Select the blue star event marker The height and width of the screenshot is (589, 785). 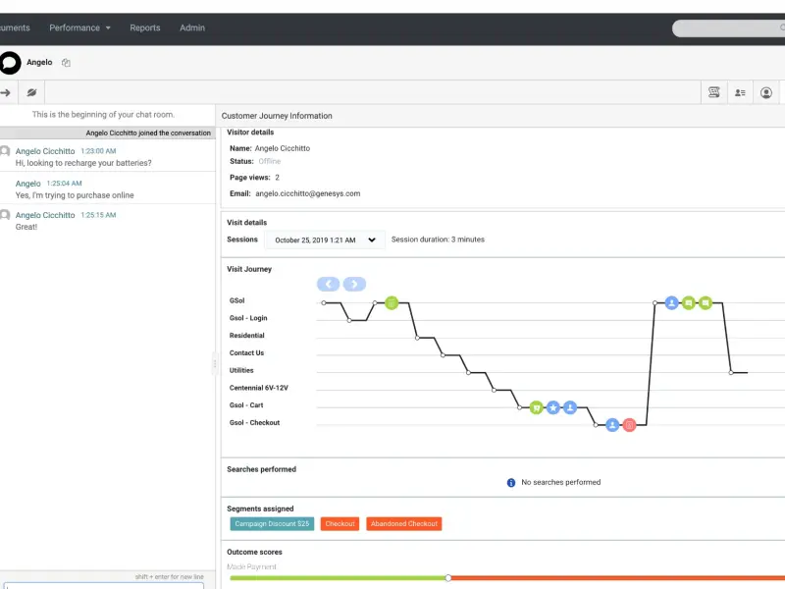click(552, 407)
